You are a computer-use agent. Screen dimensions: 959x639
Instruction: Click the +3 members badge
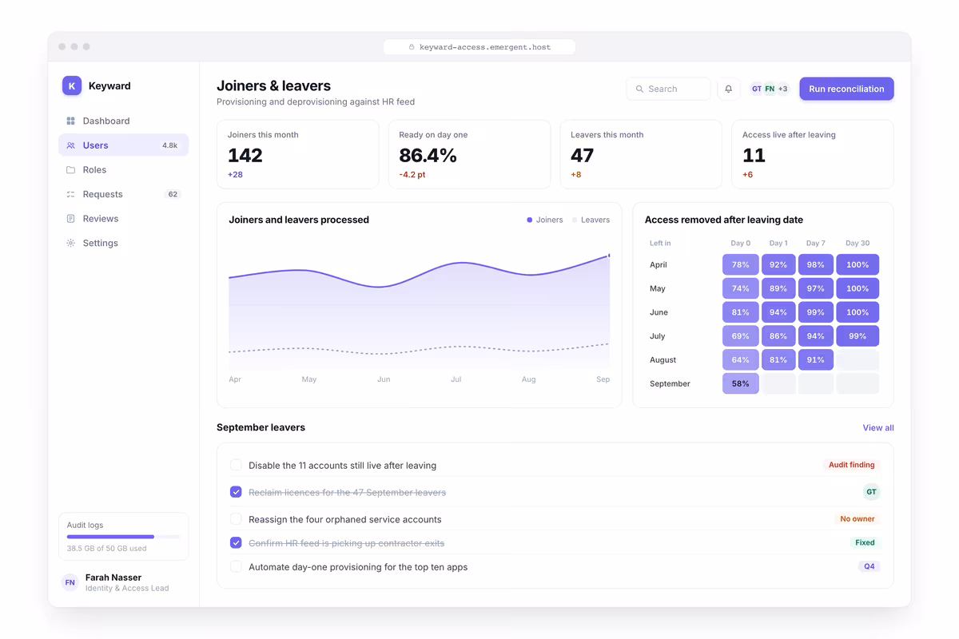[782, 89]
